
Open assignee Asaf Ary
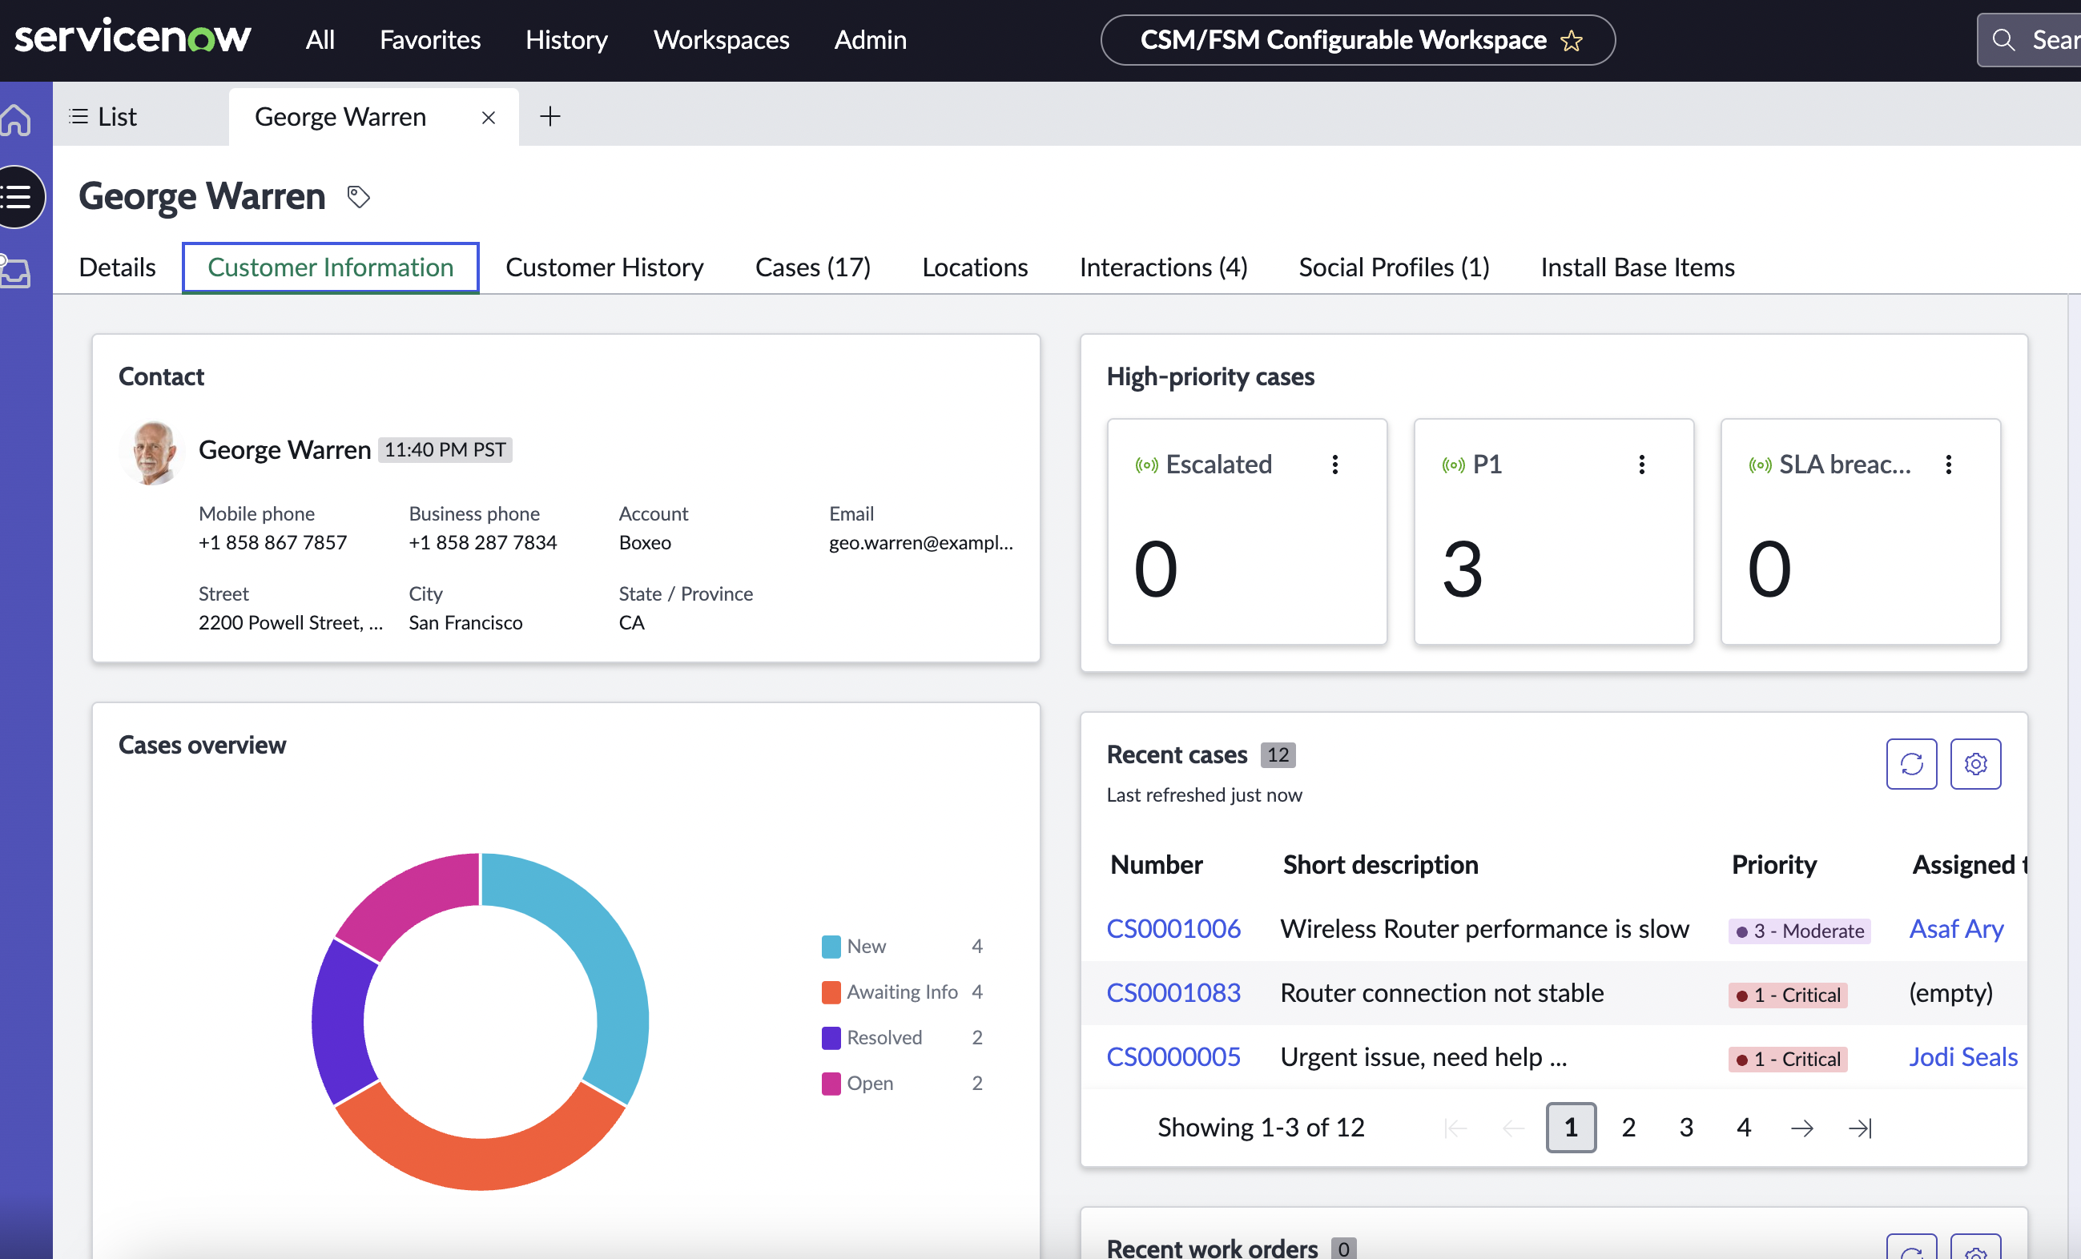[x=1956, y=929]
